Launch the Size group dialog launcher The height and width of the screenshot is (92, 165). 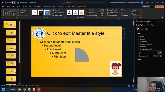click(x=141, y=18)
